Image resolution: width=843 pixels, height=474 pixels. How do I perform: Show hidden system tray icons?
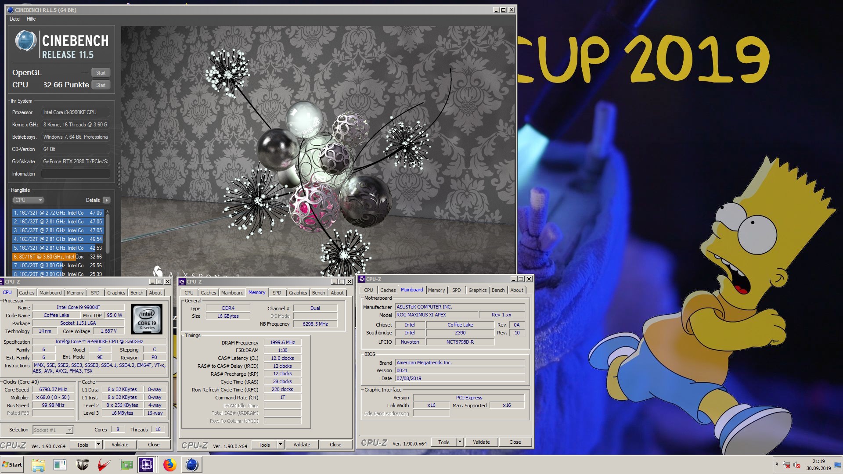tap(777, 464)
